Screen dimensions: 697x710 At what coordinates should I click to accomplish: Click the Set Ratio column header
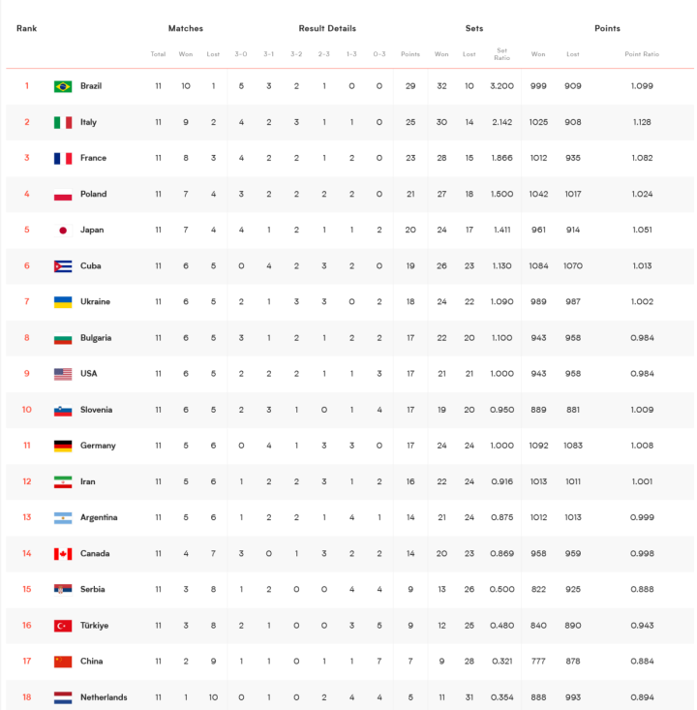click(x=501, y=54)
